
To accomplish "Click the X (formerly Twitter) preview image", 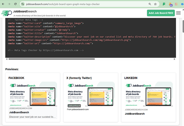I will click(90, 94).
